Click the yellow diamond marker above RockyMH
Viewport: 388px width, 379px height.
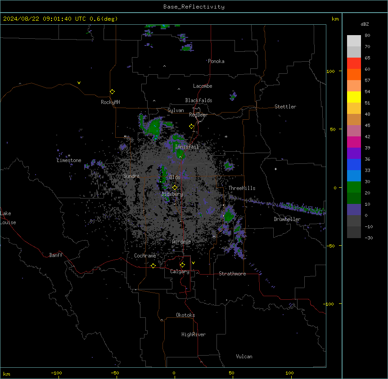coord(113,92)
